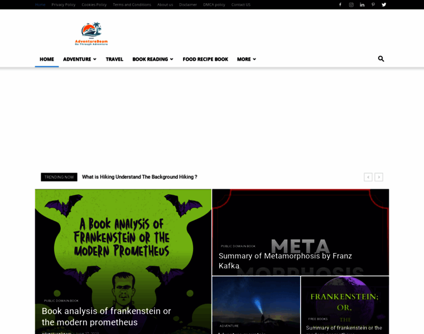
Task: Open Book analysis of frankenstein headline
Action: tap(106, 316)
